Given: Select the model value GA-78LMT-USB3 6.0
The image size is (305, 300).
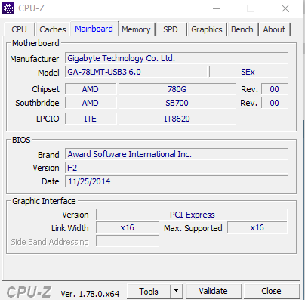Looking at the screenshot, I should coord(136,72).
